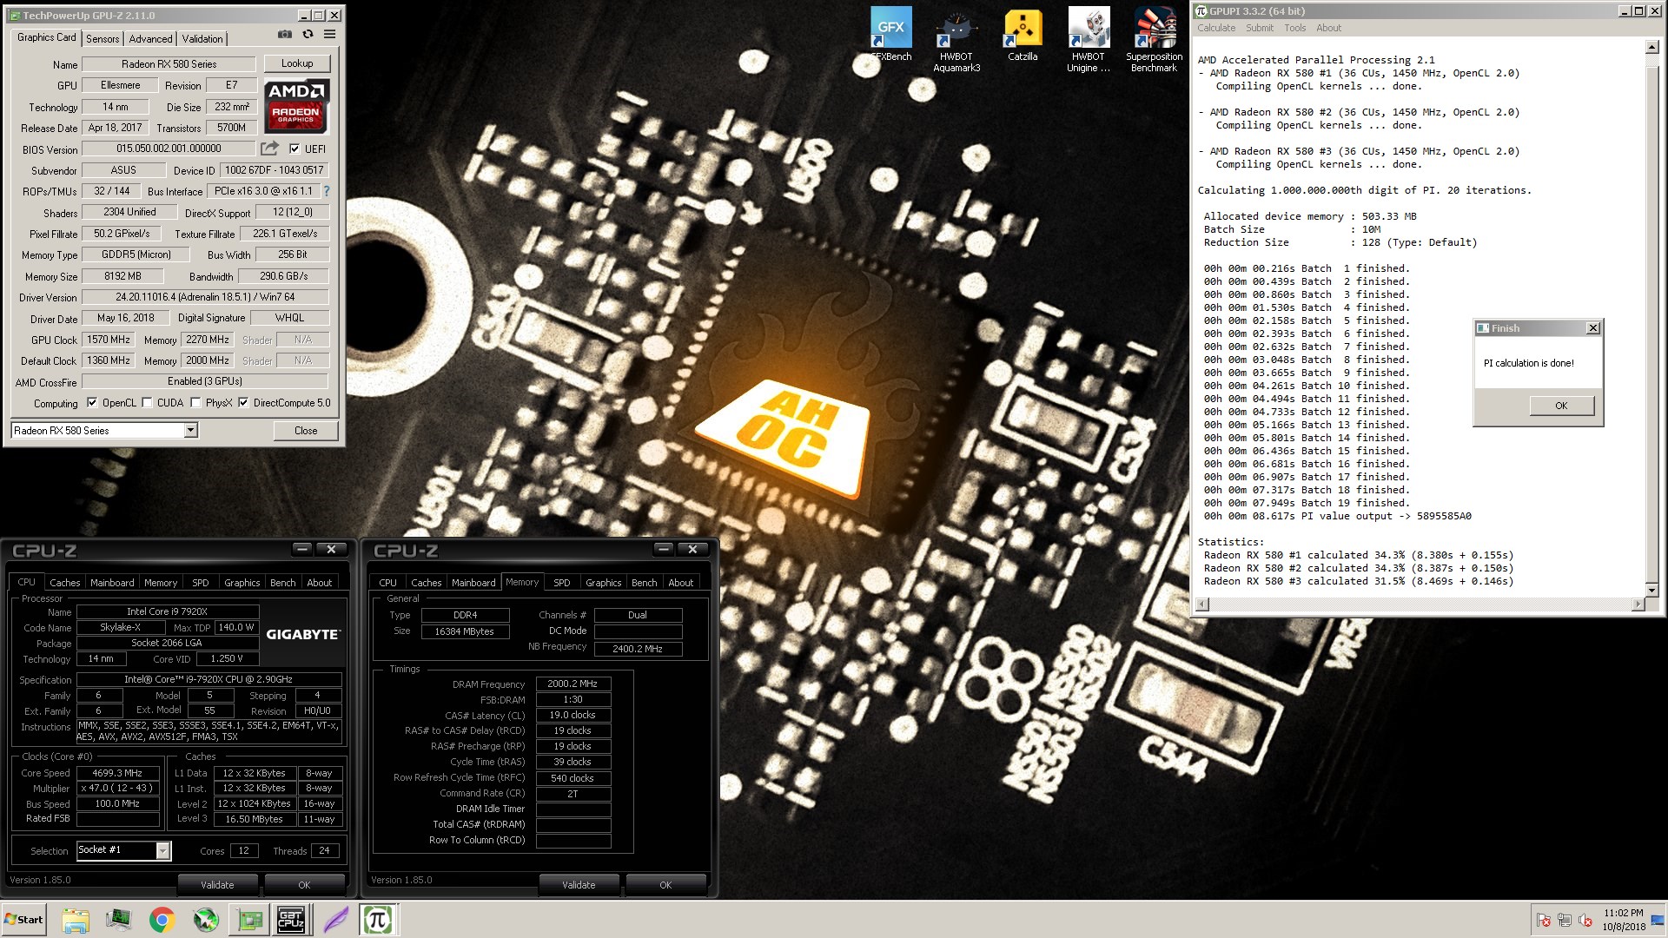
Task: Click the CPU-Z icon in the taskbar
Action: [x=290, y=920]
